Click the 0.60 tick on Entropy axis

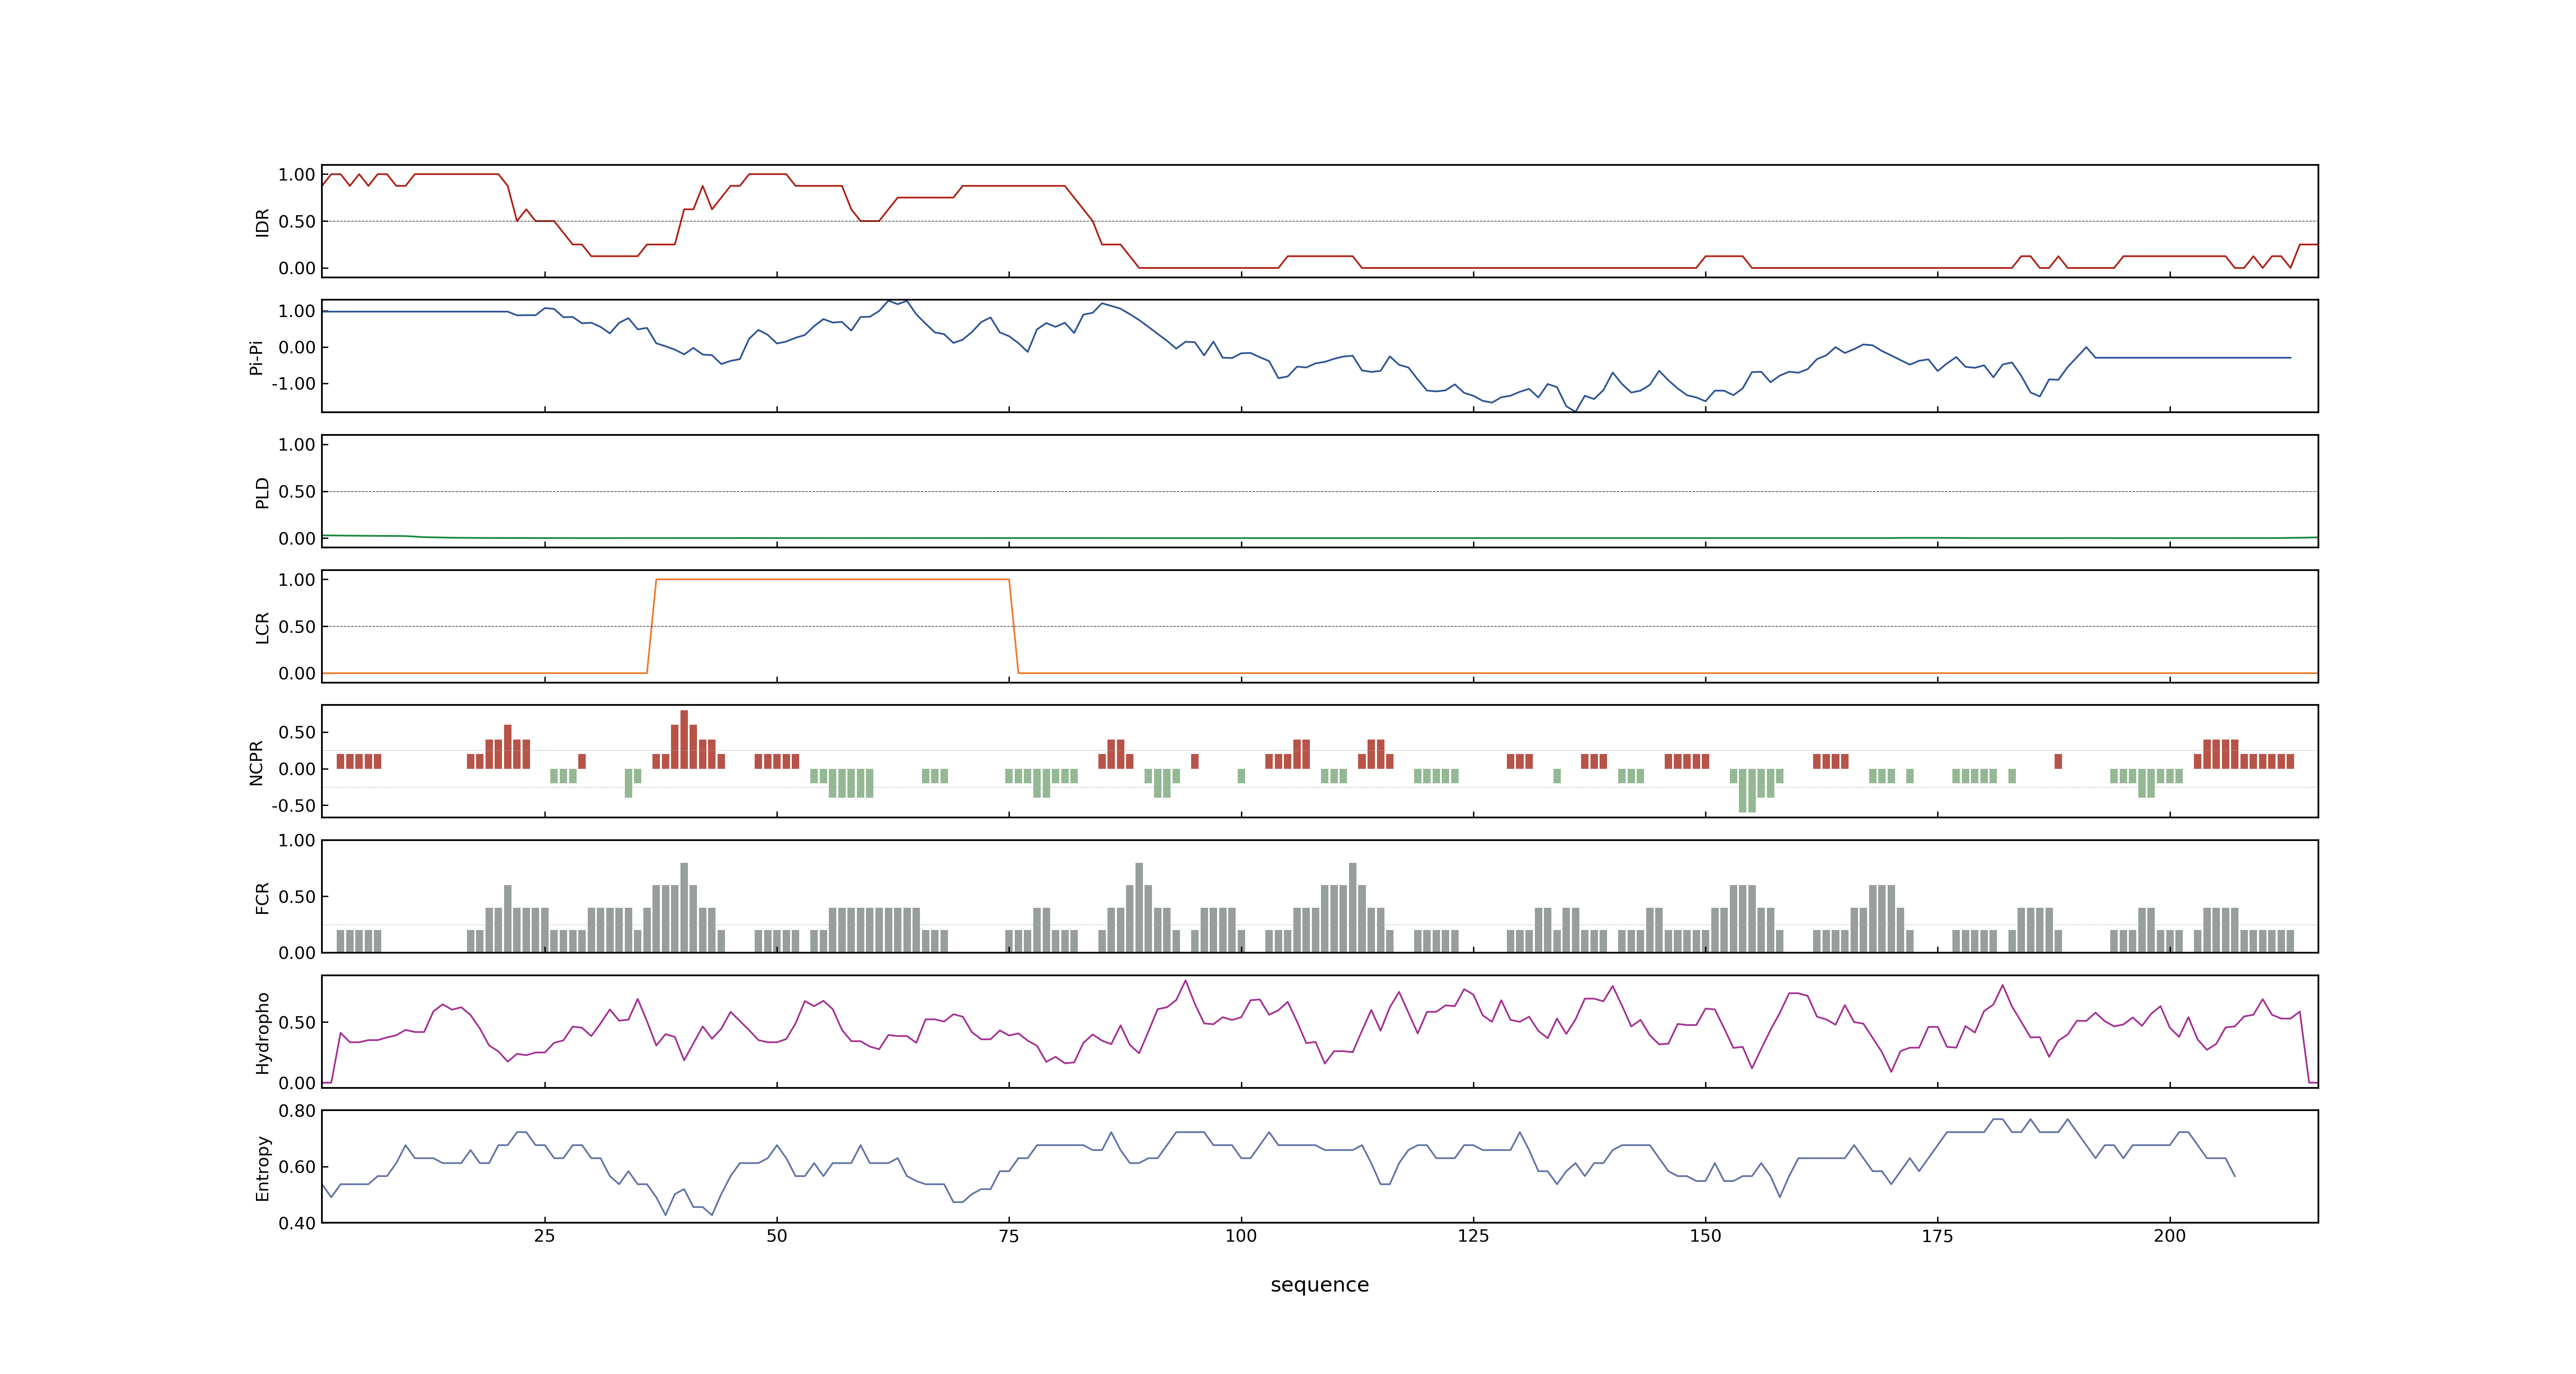coord(297,1167)
